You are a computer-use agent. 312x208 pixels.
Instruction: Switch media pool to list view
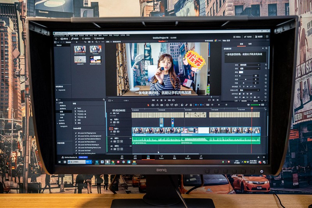pyautogui.click(x=92, y=42)
